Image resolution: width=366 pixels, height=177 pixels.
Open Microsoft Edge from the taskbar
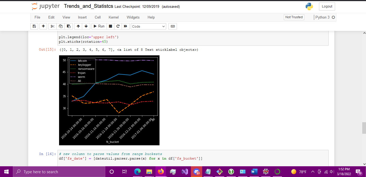(x=137, y=172)
